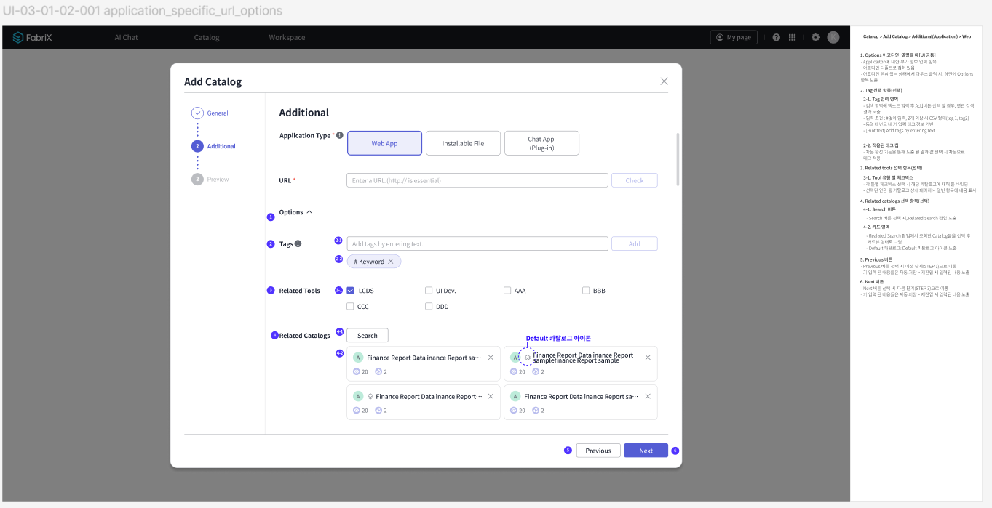Check the CCC checkbox
The height and width of the screenshot is (508, 992).
[351, 306]
